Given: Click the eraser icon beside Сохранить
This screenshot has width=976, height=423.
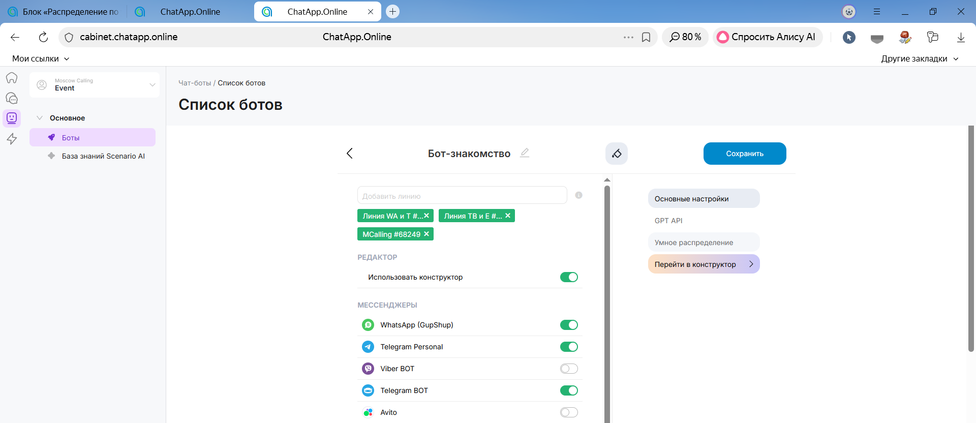Looking at the screenshot, I should (x=616, y=154).
